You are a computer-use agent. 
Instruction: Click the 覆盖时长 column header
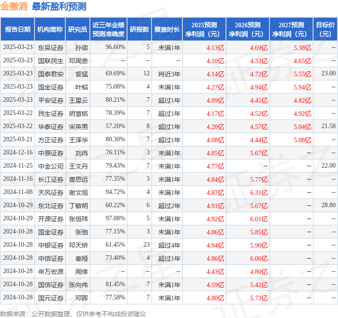167,30
